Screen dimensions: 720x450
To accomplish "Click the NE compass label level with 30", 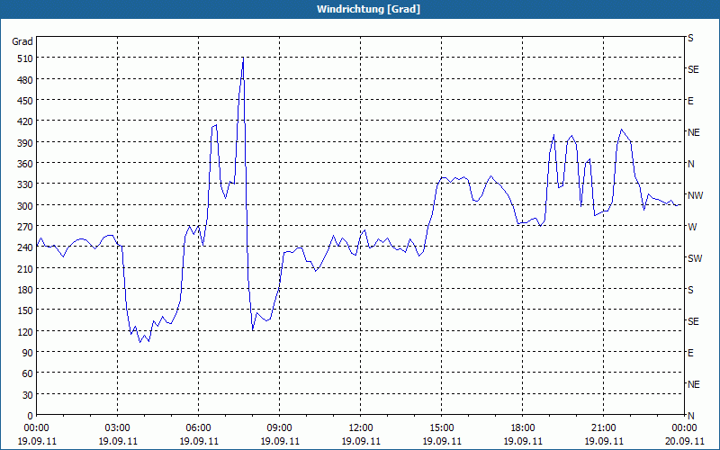I will 693,384.
